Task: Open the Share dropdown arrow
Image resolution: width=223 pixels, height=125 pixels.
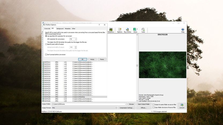Action: coord(137,29)
